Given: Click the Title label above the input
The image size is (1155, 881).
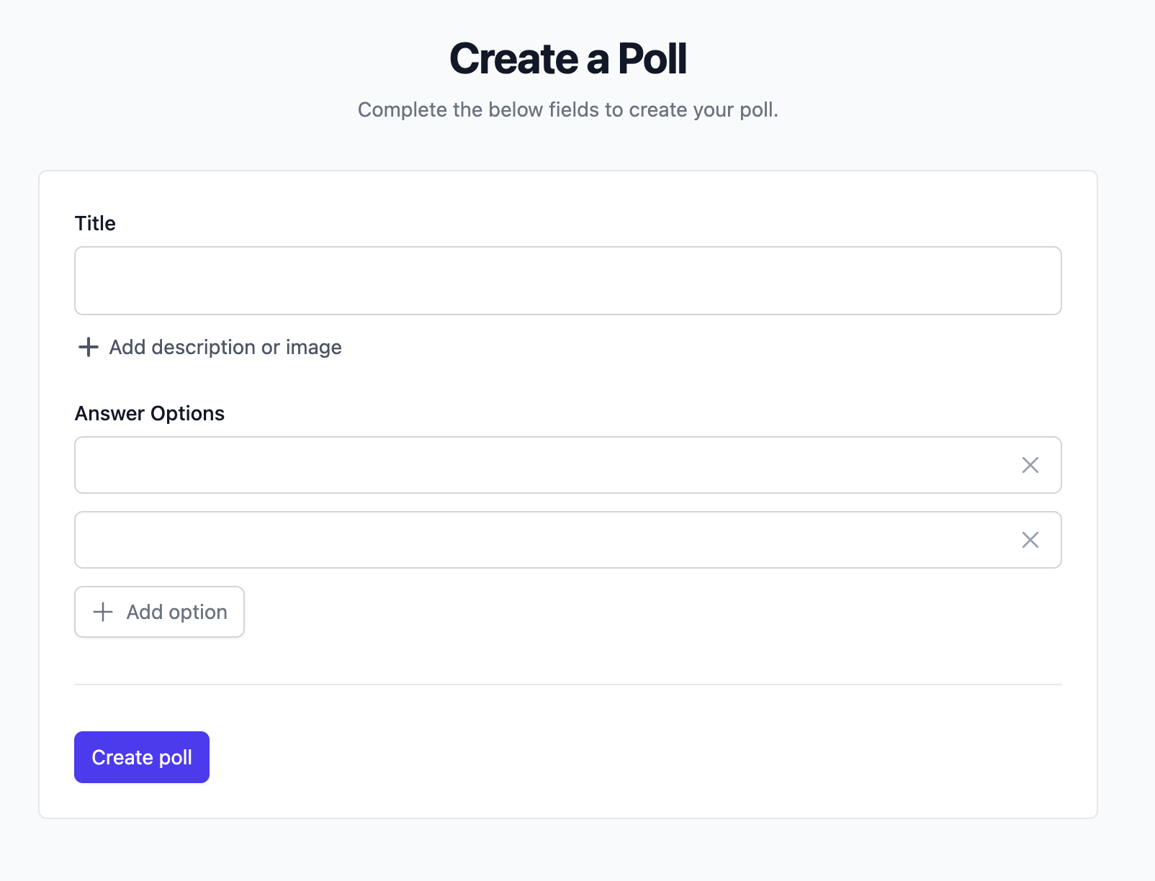Looking at the screenshot, I should (x=96, y=223).
